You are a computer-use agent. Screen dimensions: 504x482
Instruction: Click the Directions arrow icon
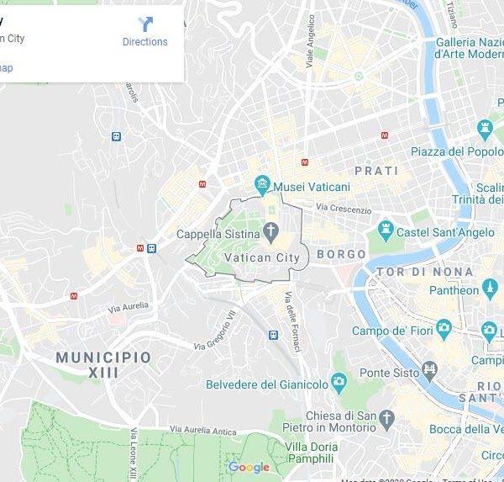tap(145, 24)
